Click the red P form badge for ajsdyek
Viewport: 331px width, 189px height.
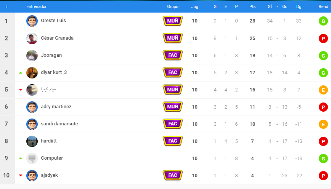tap(323, 176)
